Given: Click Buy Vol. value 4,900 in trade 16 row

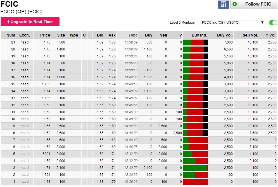Looking at the screenshot, I should [228, 77].
